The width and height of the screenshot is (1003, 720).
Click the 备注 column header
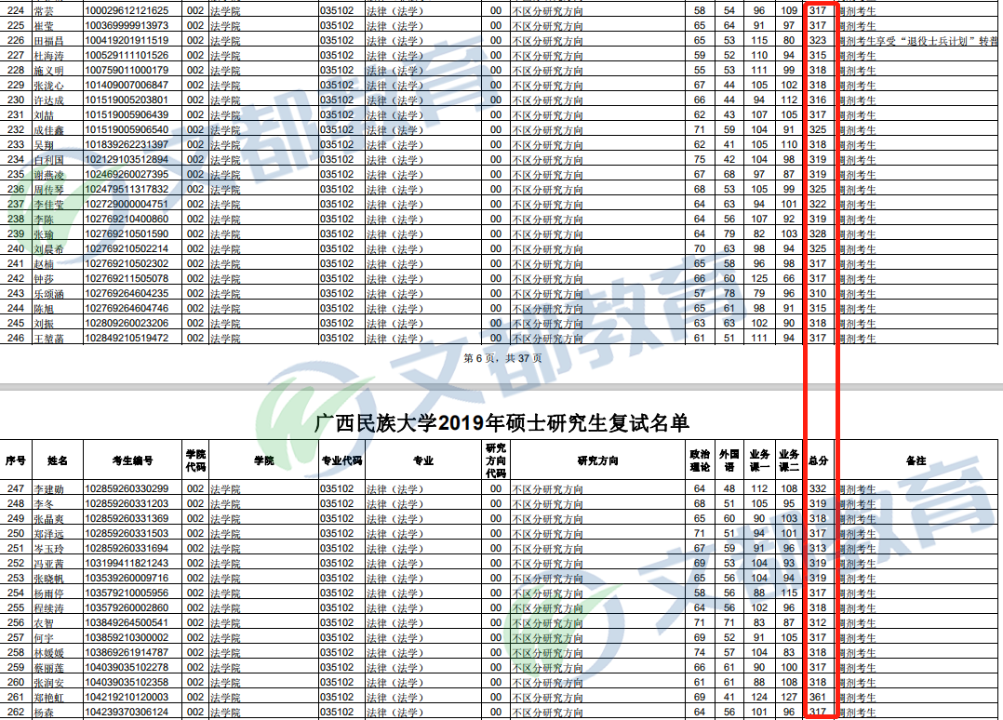[x=916, y=460]
